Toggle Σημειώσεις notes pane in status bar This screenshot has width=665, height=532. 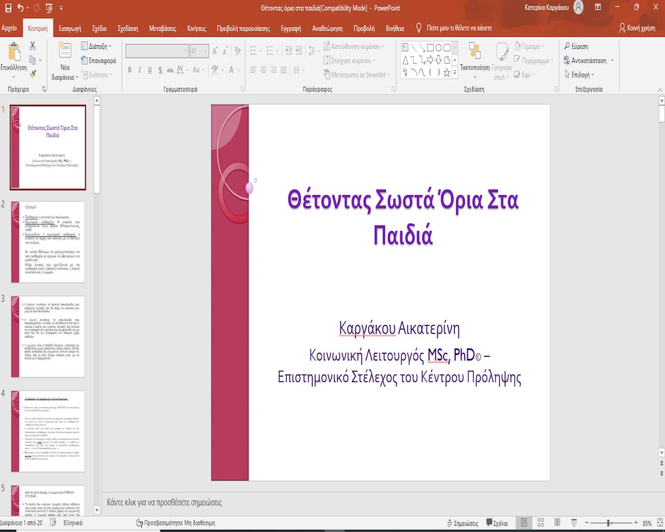461,523
